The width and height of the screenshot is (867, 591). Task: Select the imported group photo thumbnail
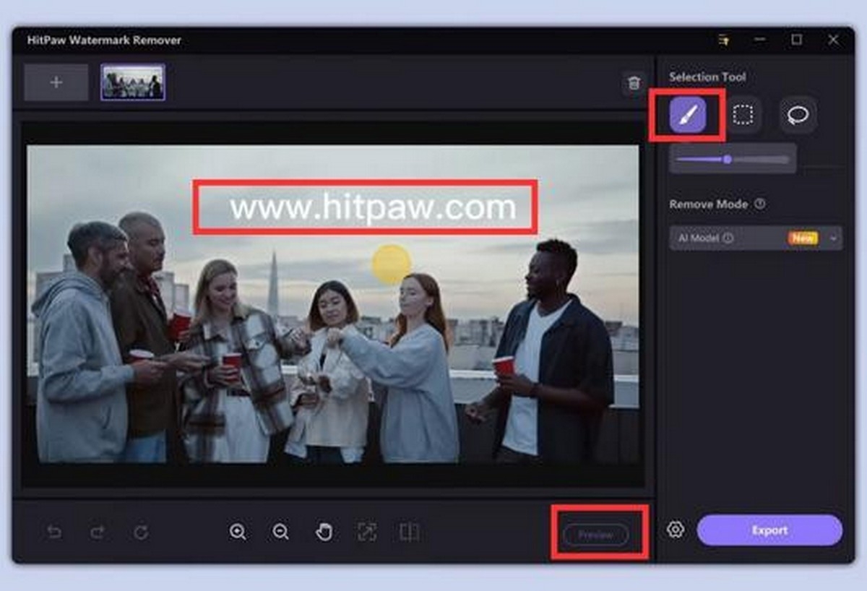(133, 82)
